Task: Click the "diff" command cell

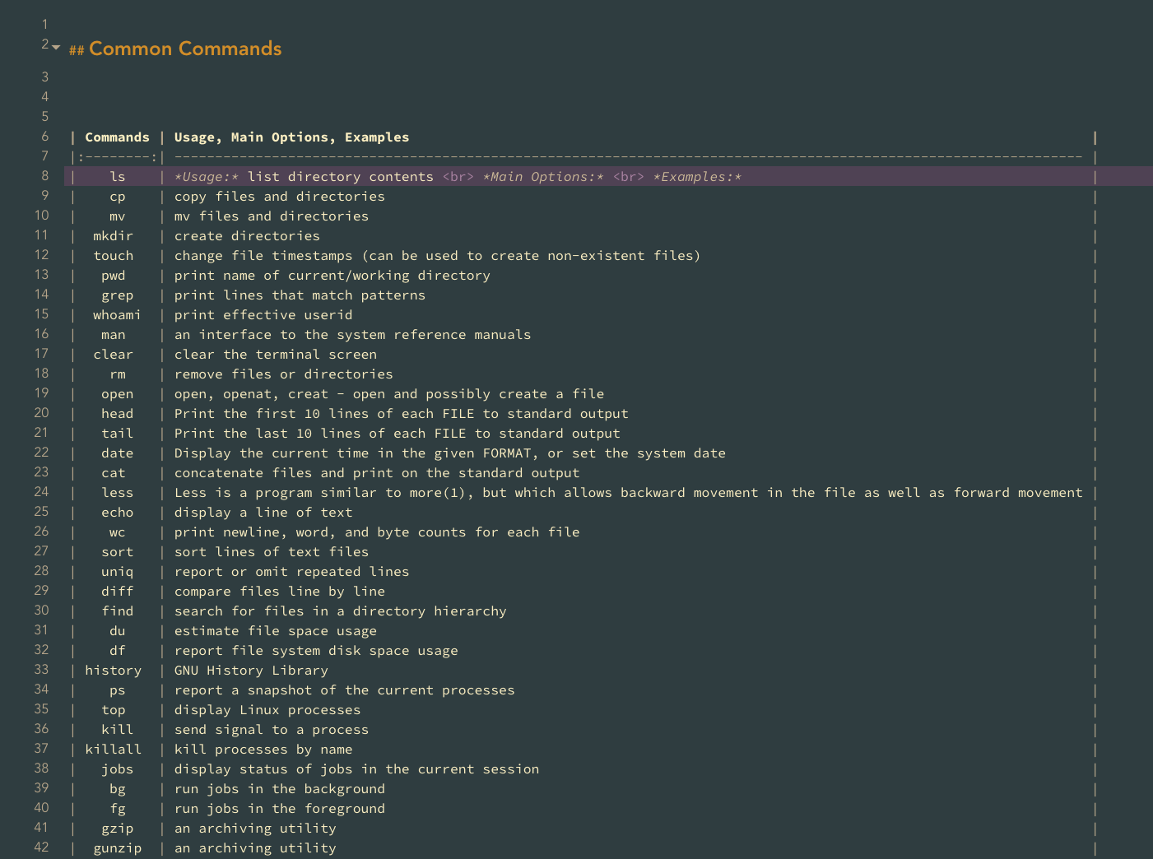Action: click(x=118, y=592)
